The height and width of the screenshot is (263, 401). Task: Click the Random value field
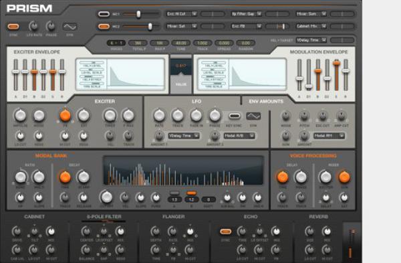pos(245,43)
